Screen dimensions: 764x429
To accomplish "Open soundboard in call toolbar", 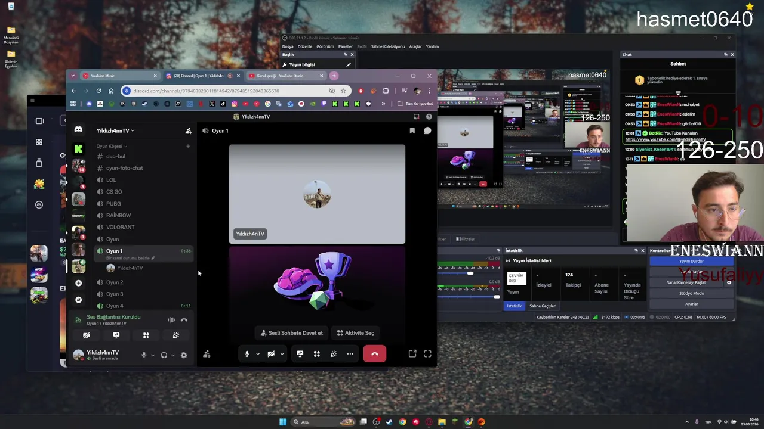I will coord(334,354).
